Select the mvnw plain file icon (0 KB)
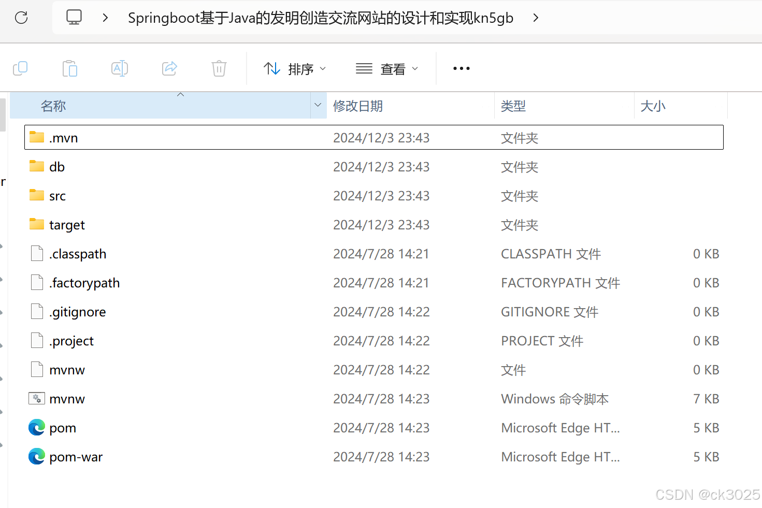This screenshot has width=762, height=508. (37, 369)
